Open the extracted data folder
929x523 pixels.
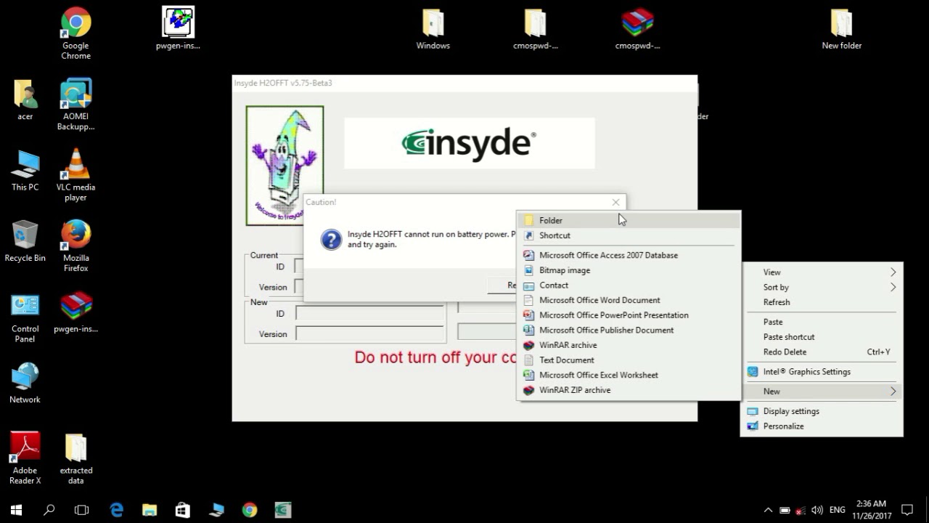click(75, 458)
